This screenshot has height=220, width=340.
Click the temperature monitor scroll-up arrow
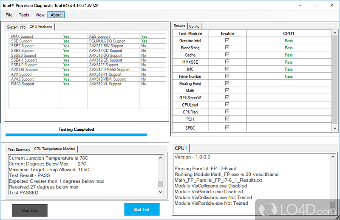click(x=161, y=158)
